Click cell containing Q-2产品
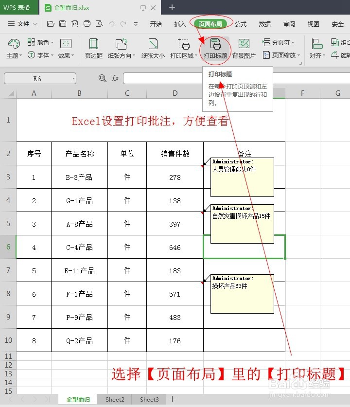This screenshot has height=407, width=350. click(x=79, y=340)
